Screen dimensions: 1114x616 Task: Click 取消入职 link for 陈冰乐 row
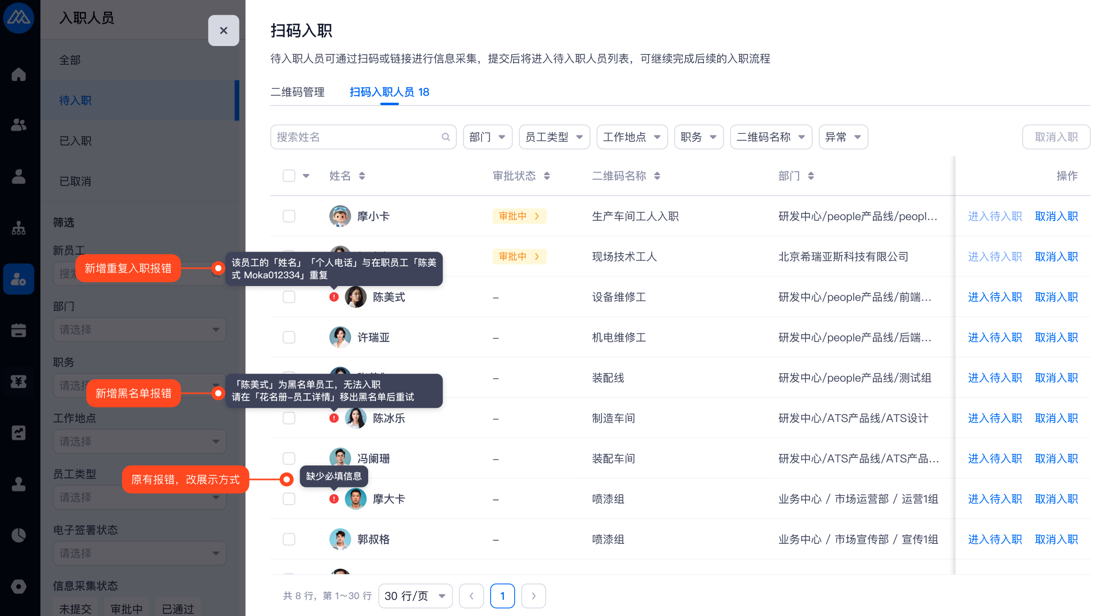(x=1056, y=418)
